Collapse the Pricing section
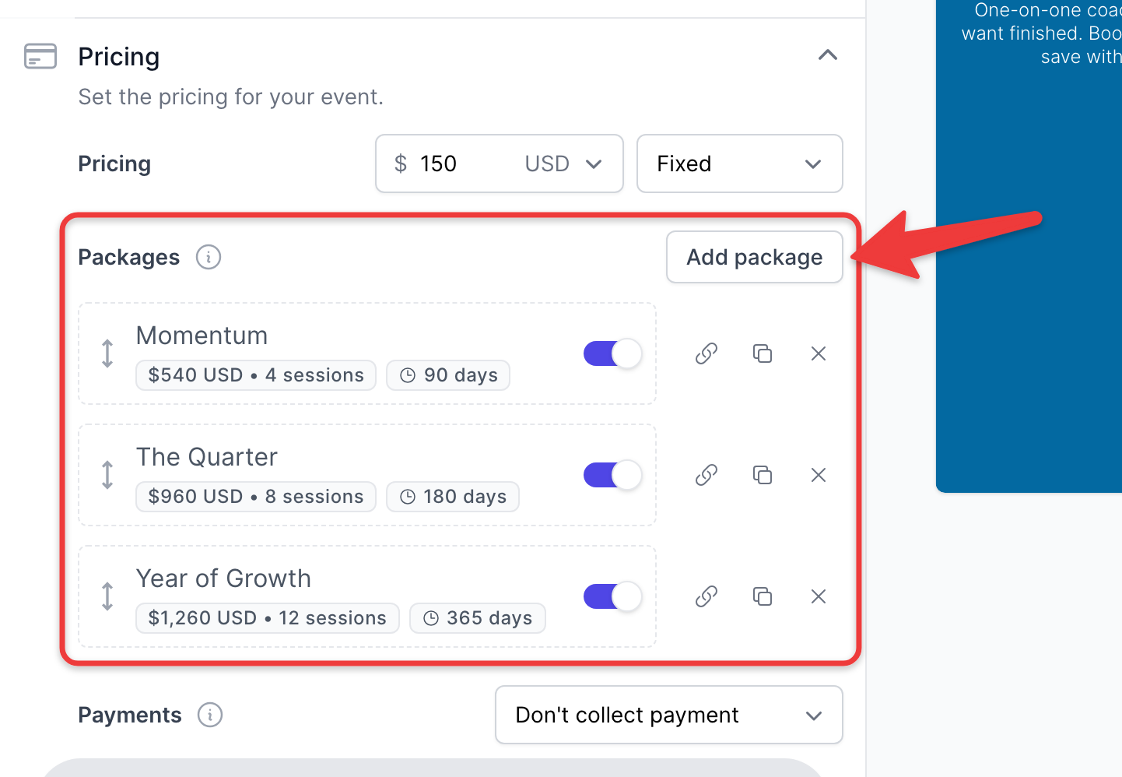This screenshot has width=1122, height=777. [x=828, y=55]
